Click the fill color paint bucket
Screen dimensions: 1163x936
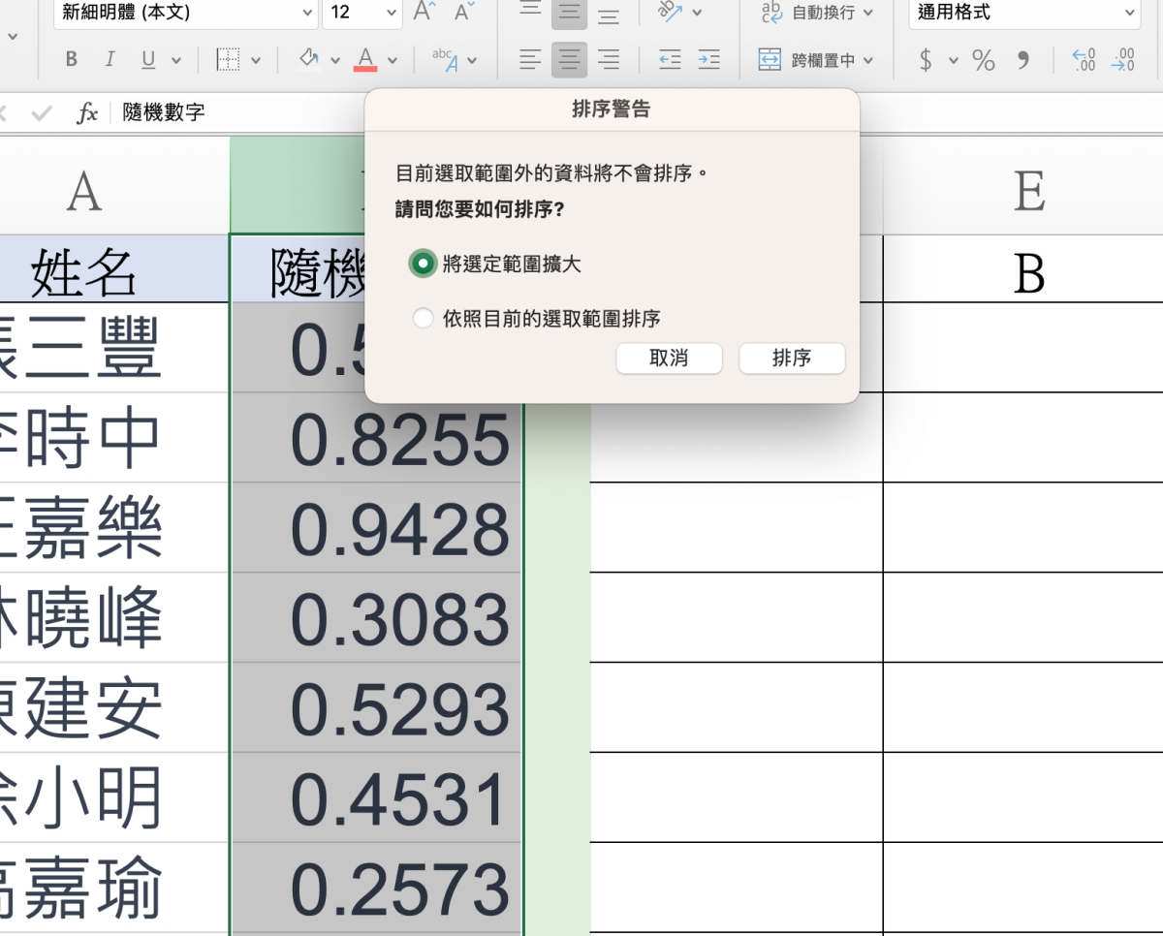pyautogui.click(x=308, y=60)
